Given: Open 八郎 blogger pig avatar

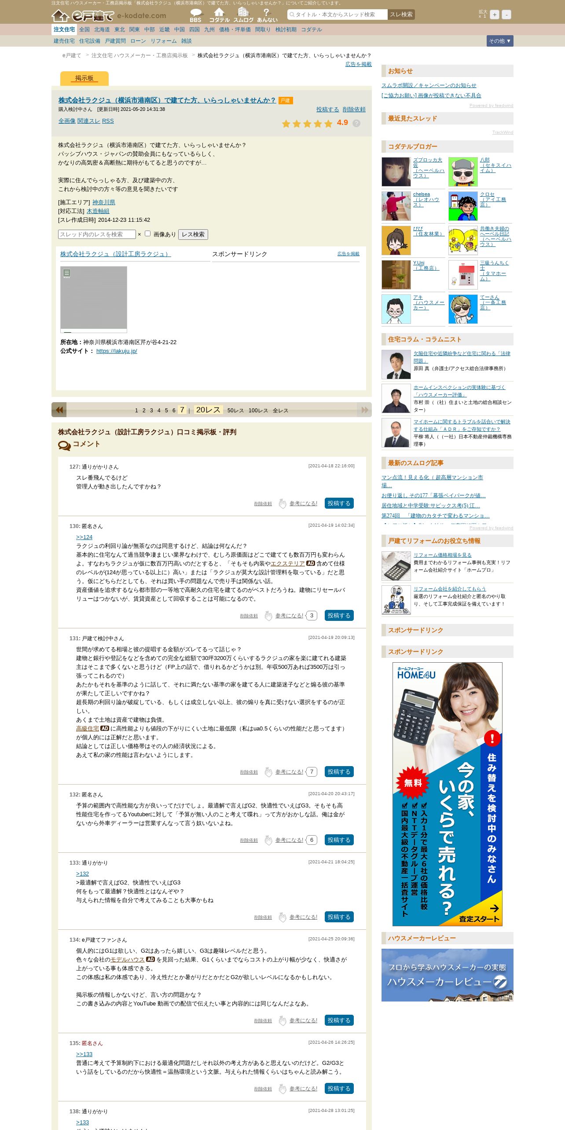Looking at the screenshot, I should tap(463, 172).
